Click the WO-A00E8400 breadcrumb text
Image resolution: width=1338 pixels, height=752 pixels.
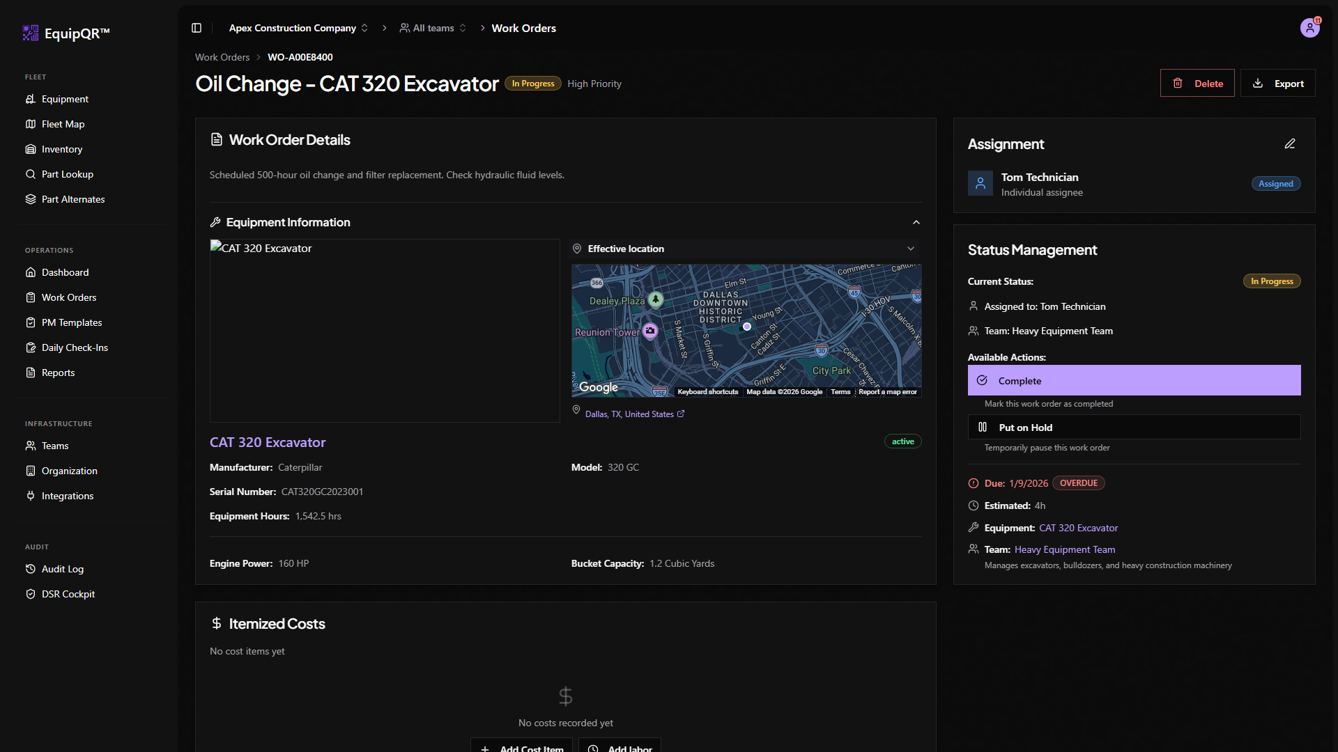tap(300, 57)
